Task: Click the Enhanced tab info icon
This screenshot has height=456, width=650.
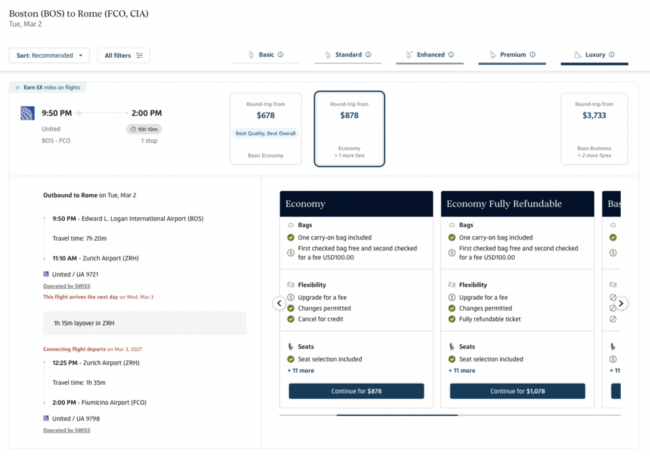Action: 451,55
